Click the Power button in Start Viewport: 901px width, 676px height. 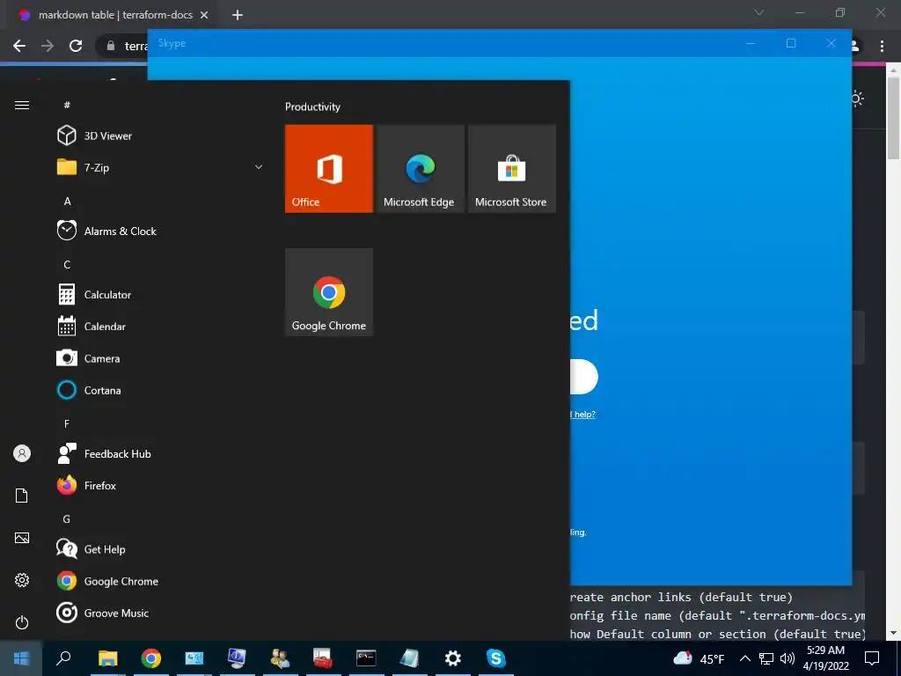click(x=22, y=622)
